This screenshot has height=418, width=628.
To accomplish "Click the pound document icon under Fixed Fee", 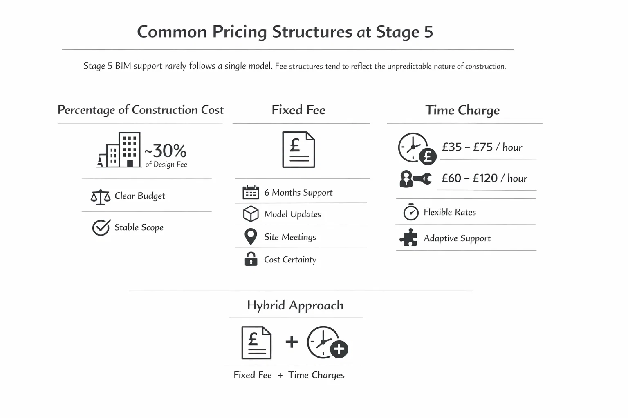I will click(298, 149).
